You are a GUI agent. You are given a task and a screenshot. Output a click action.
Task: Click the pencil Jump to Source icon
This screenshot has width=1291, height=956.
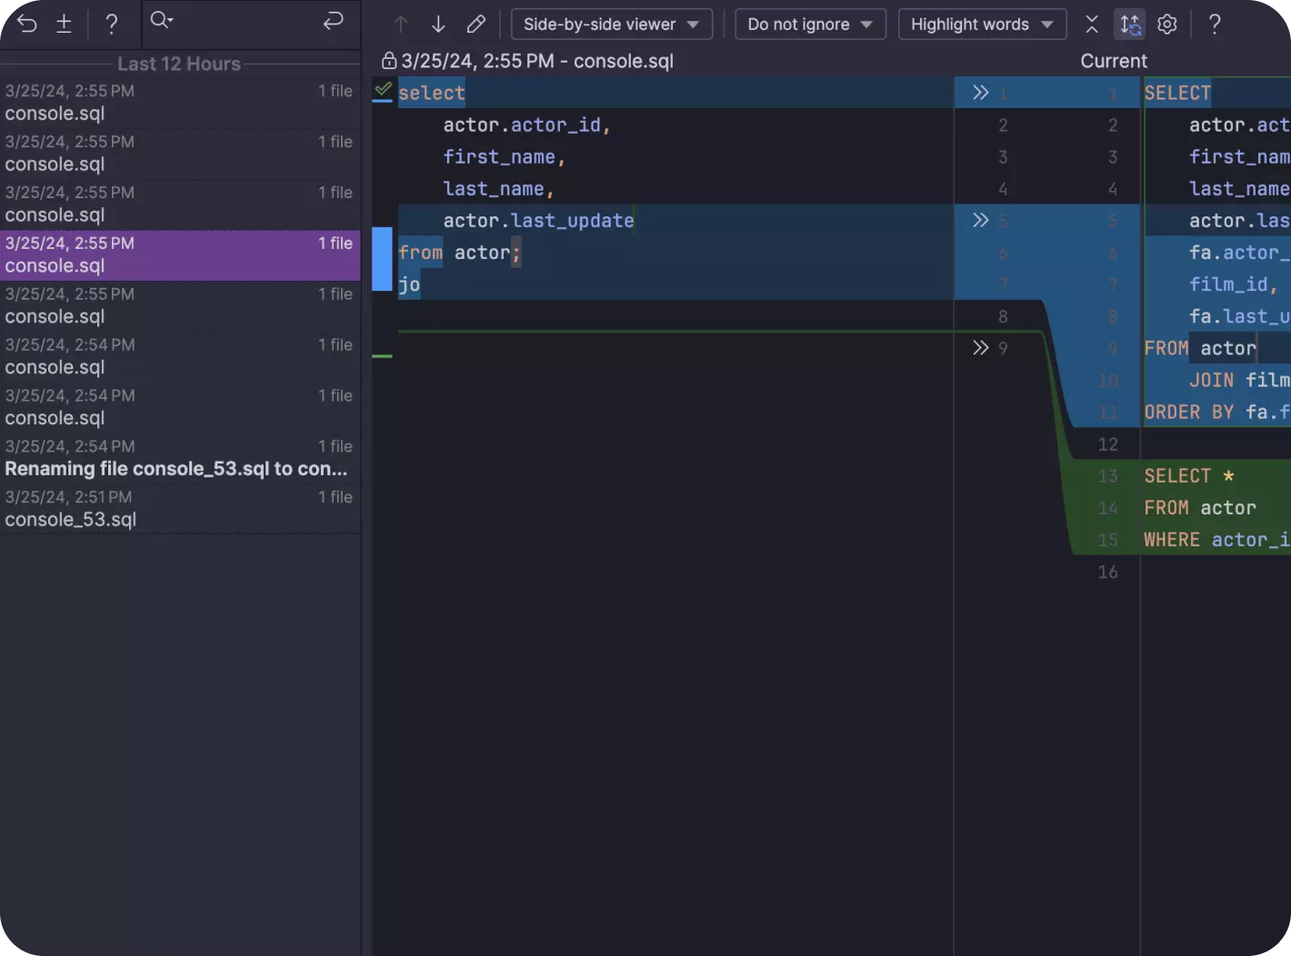click(x=475, y=25)
